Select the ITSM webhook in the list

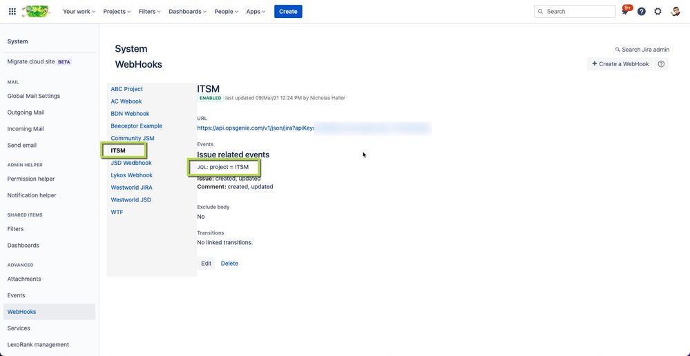[118, 150]
